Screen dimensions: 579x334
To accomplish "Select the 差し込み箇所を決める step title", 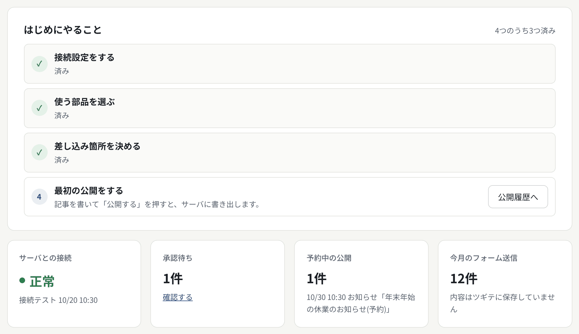I will point(97,146).
